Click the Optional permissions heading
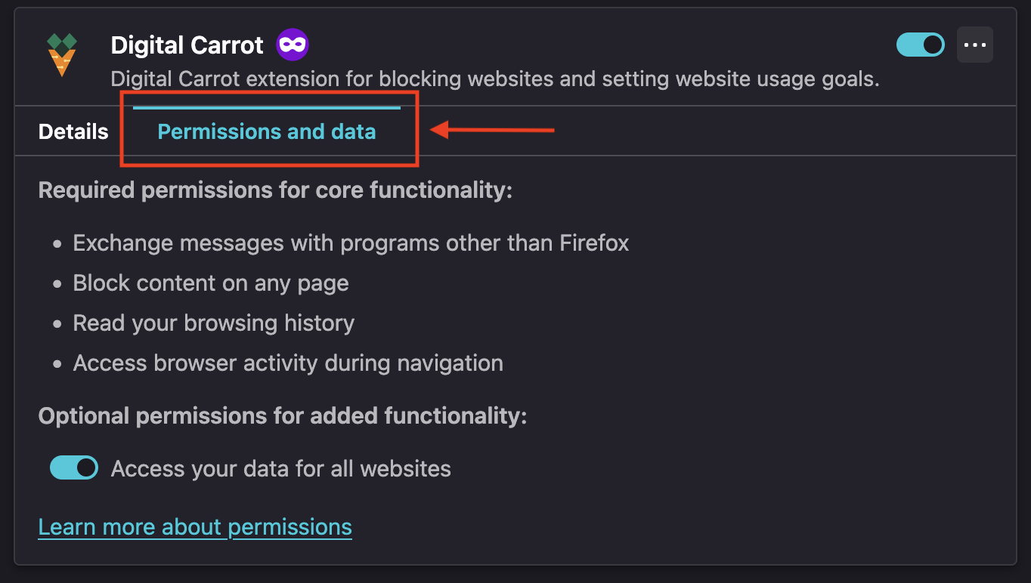Viewport: 1031px width, 583px height. point(283,416)
